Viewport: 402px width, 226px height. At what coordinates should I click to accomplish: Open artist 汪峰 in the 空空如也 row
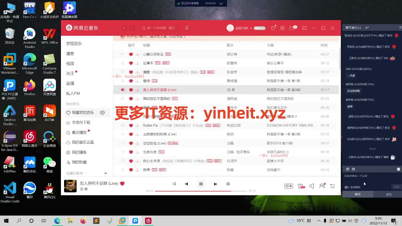230,143
